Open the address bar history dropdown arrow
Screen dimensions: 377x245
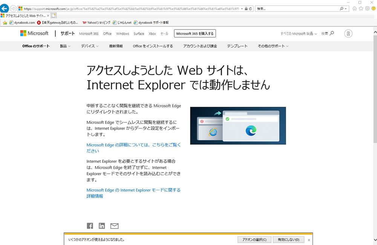[242, 9]
